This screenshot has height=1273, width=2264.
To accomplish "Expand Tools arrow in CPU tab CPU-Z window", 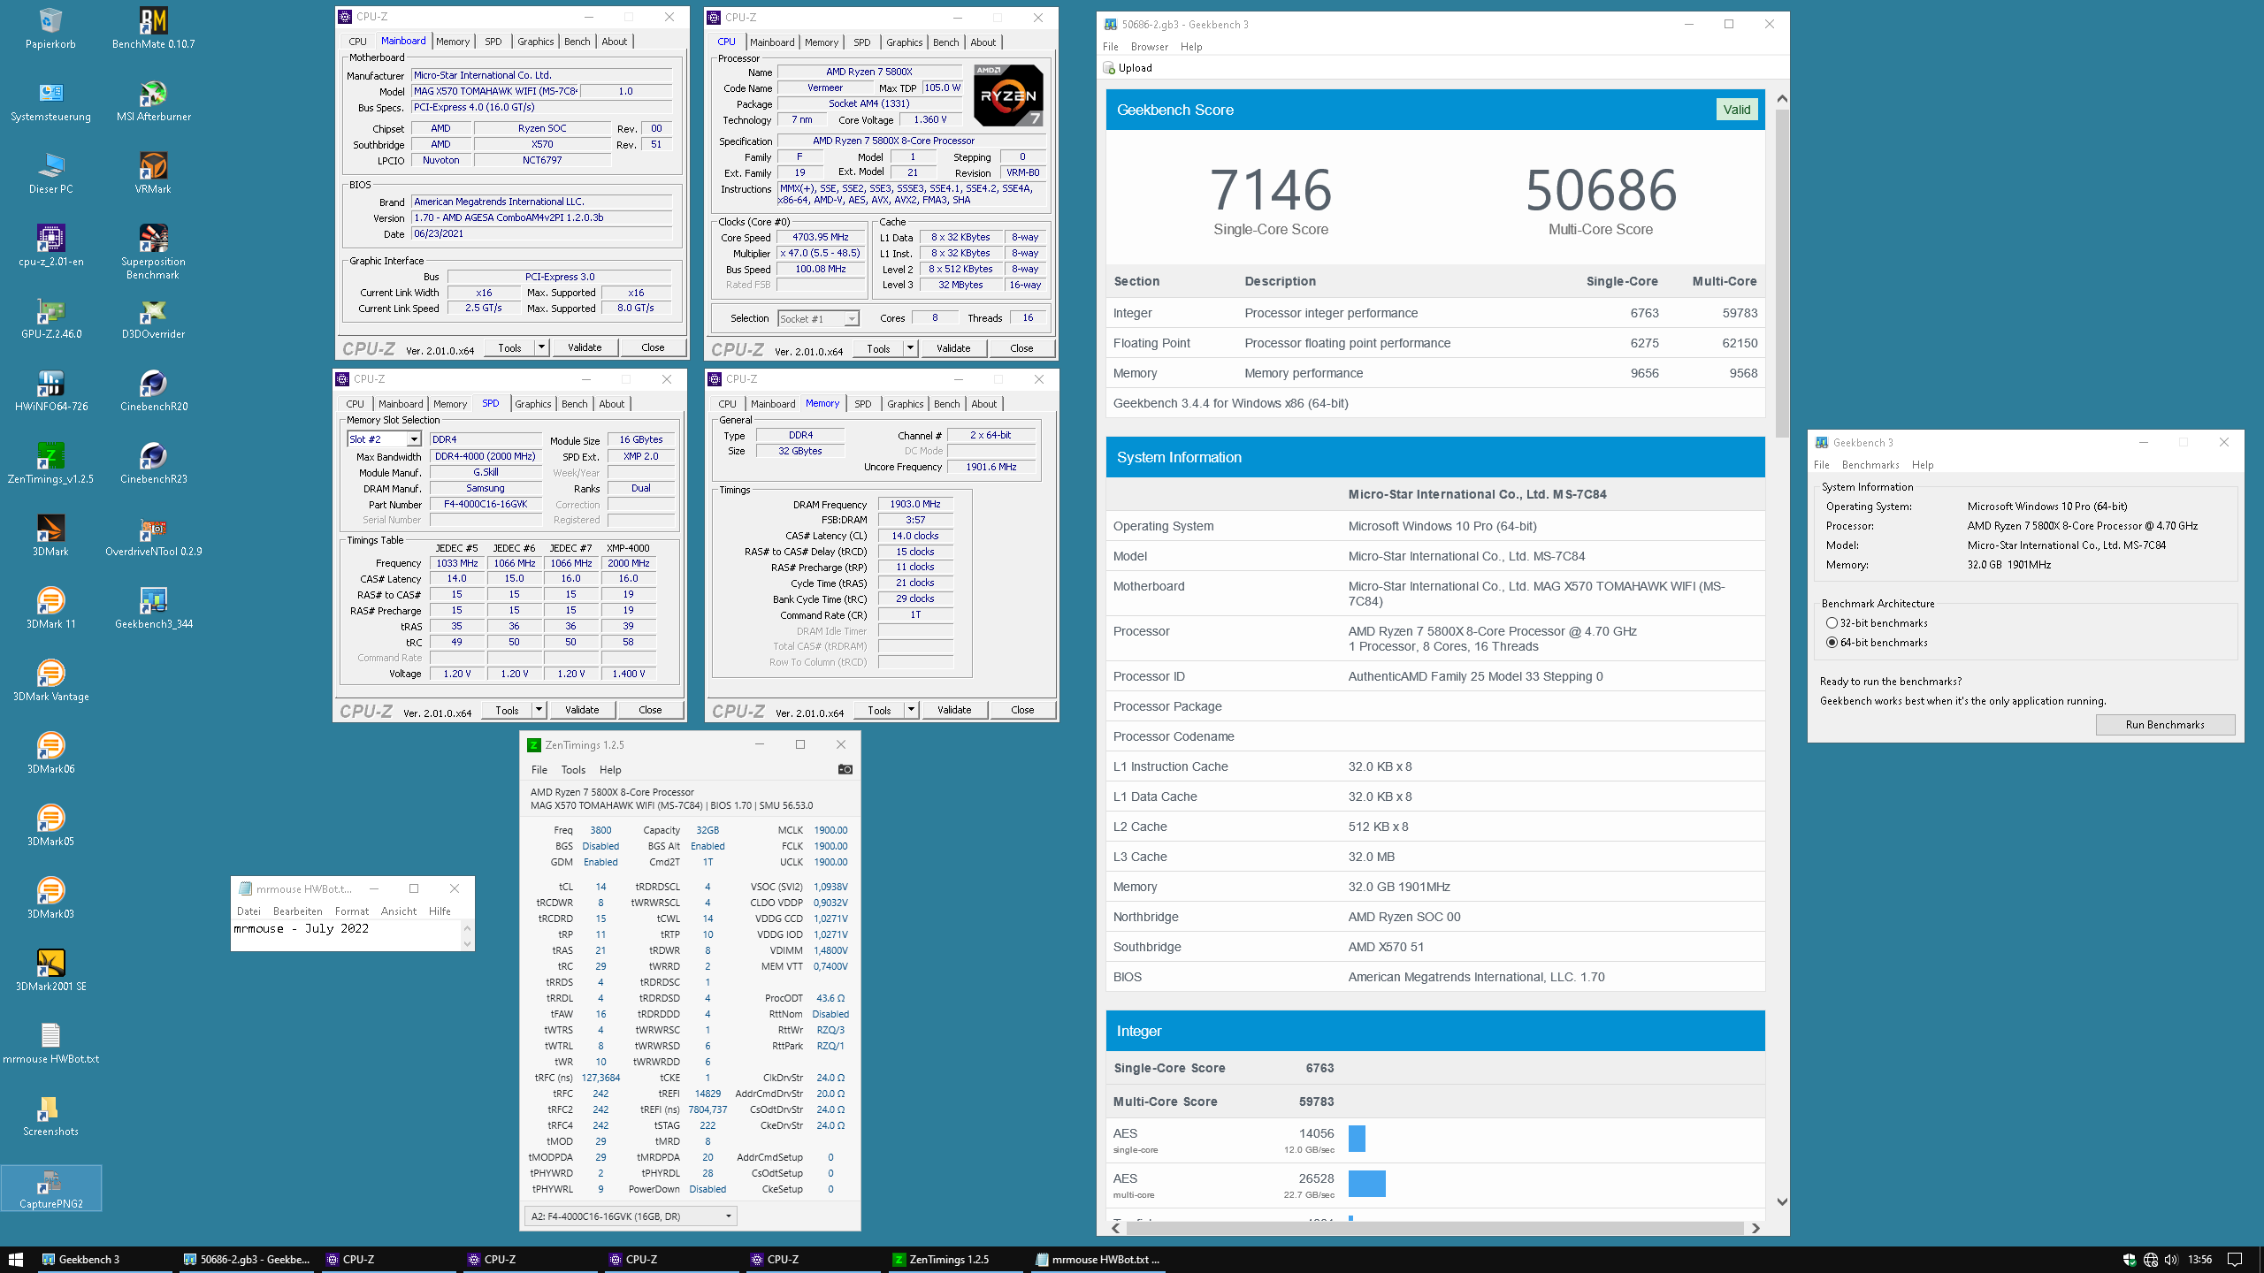I will (910, 348).
